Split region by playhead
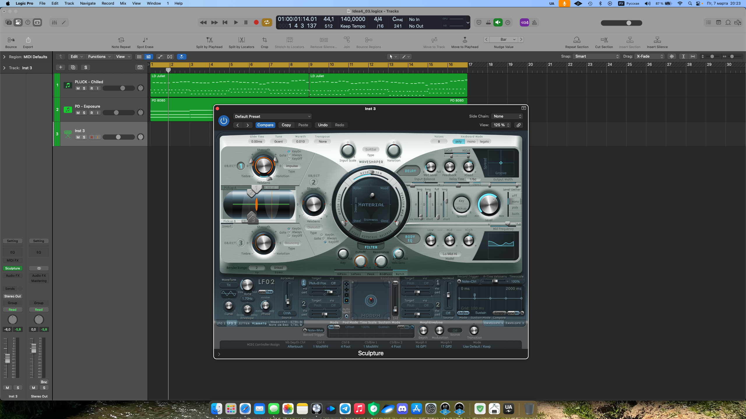Viewport: 746px width, 419px height. pos(209,42)
